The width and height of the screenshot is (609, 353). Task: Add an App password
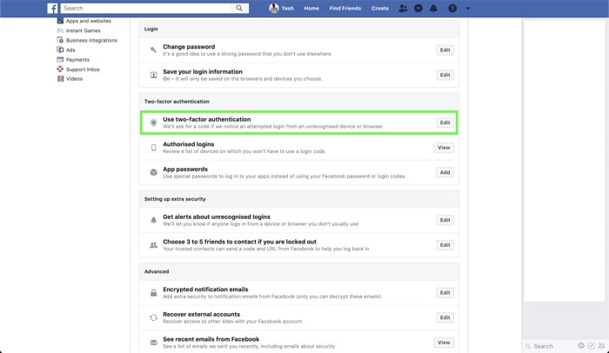click(x=445, y=172)
